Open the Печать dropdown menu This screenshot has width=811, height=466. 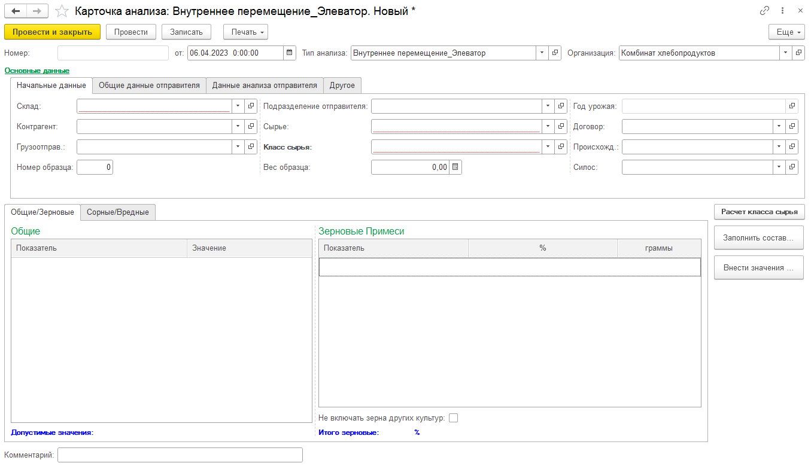coord(245,32)
